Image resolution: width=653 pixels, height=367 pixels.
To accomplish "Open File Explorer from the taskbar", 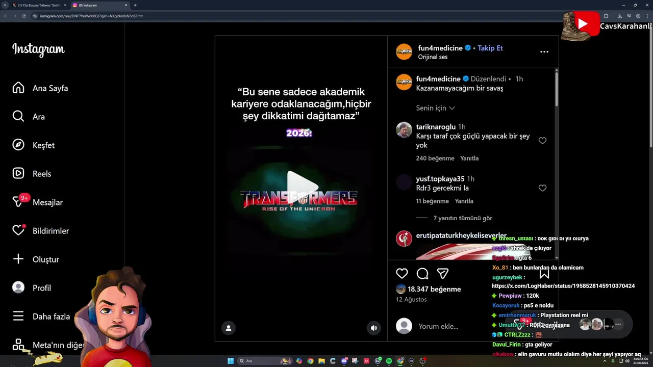I will click(321, 361).
